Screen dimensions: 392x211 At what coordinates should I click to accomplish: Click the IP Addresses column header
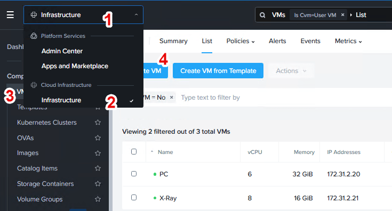(x=344, y=152)
